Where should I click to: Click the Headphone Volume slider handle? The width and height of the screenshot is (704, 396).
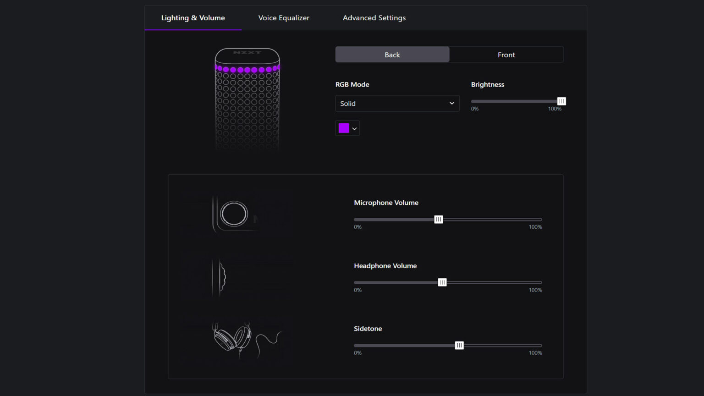tap(442, 282)
